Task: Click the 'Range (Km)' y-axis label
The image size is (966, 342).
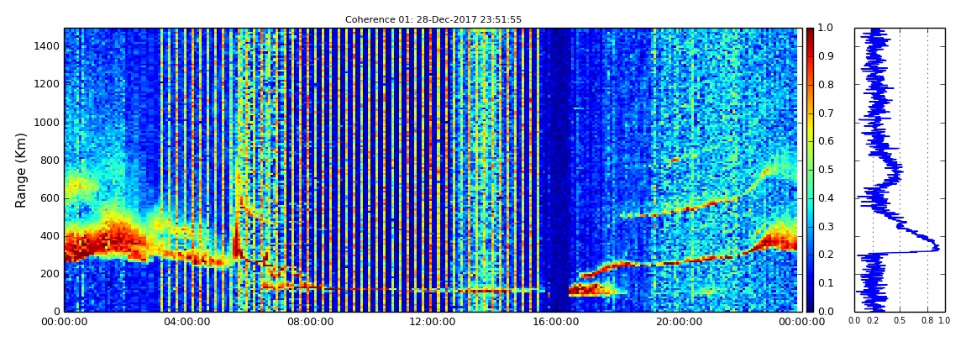Action: point(22,170)
